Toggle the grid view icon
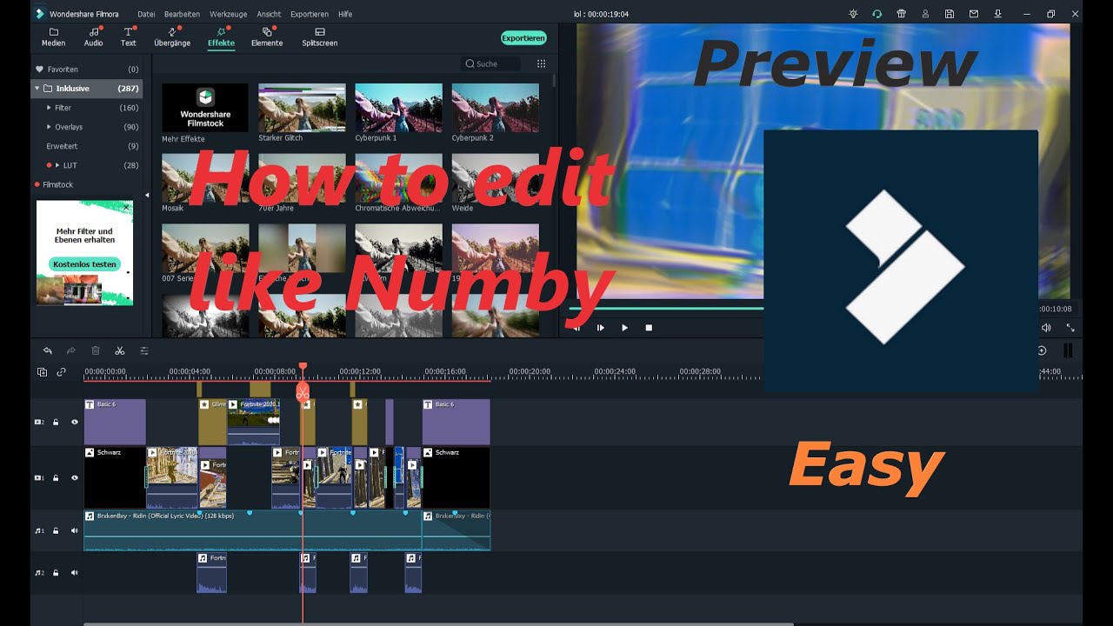The image size is (1113, 626). click(x=541, y=63)
